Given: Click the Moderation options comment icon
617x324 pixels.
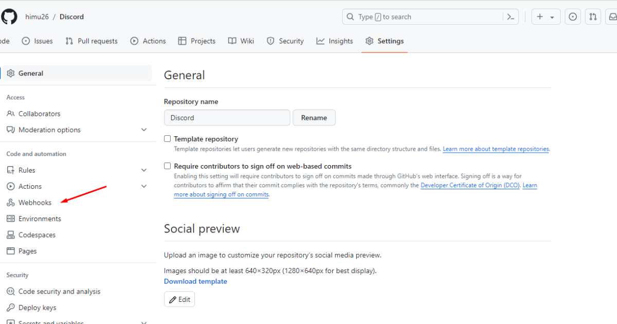Looking at the screenshot, I should coord(10,130).
